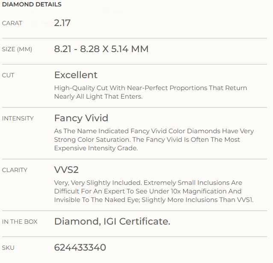This screenshot has width=273, height=263.
Task: Click the Intensity label
Action: [x=18, y=118]
